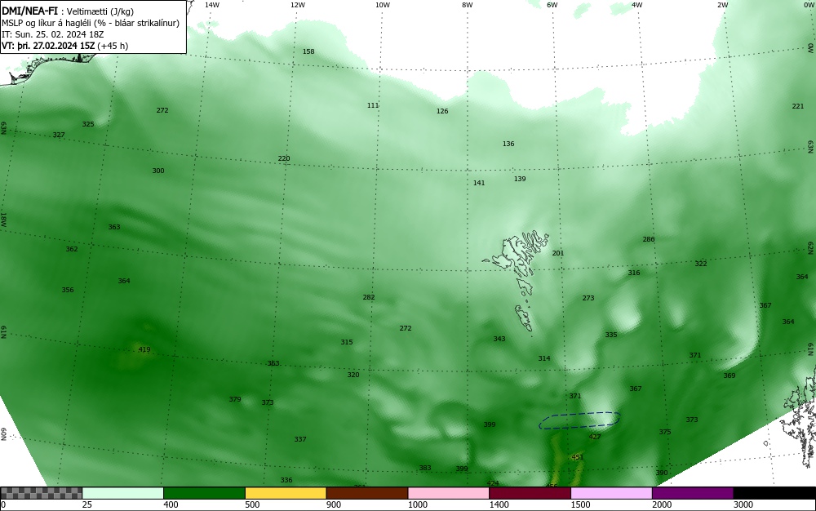Viewport: 816px width, 511px height.
Task: Click the '6W' longitude label
Action: (x=552, y=5)
